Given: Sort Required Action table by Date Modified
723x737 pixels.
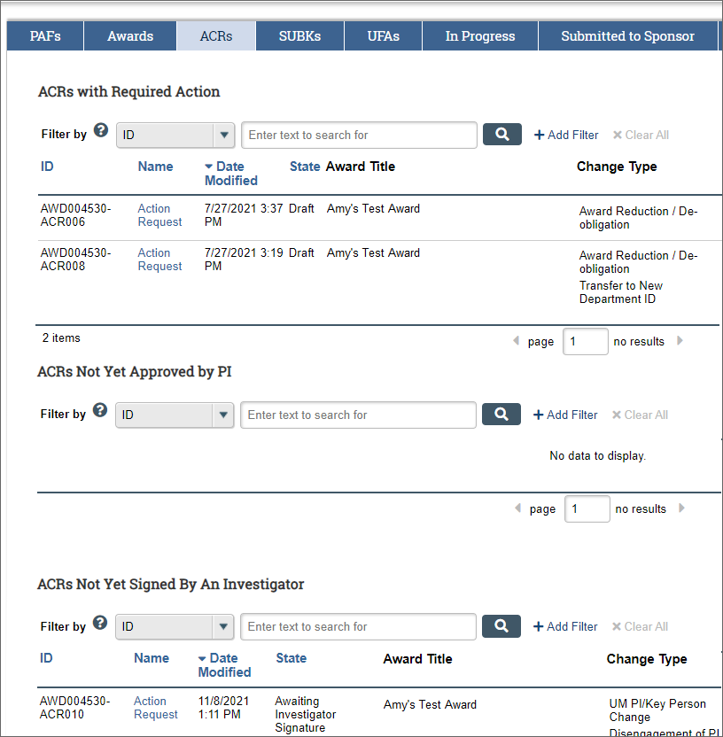Looking at the screenshot, I should [x=230, y=173].
